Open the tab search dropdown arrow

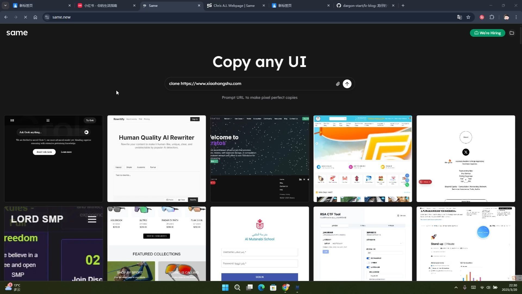click(x=5, y=5)
